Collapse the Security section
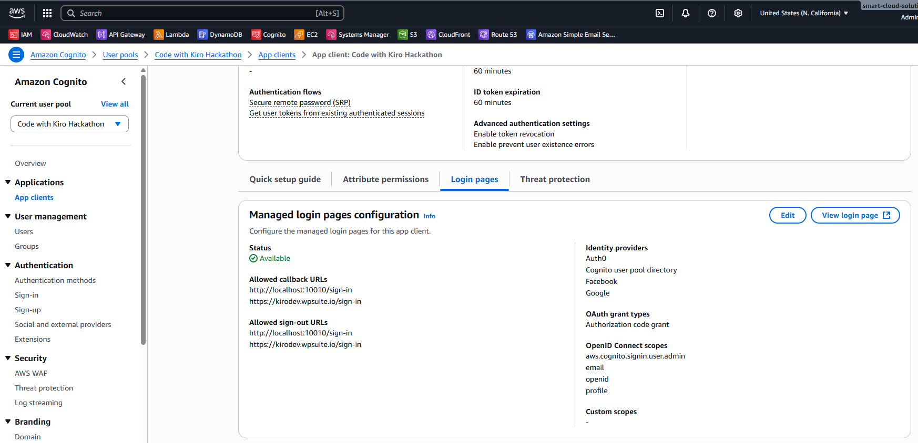The image size is (918, 443). (8, 358)
